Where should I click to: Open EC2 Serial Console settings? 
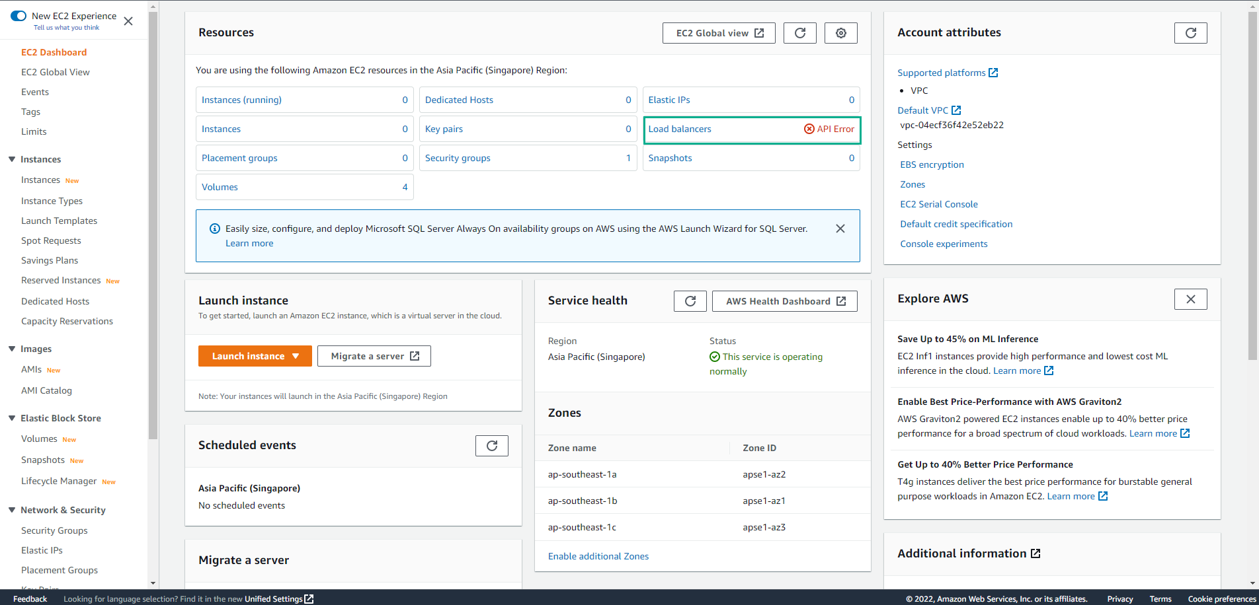[939, 204]
